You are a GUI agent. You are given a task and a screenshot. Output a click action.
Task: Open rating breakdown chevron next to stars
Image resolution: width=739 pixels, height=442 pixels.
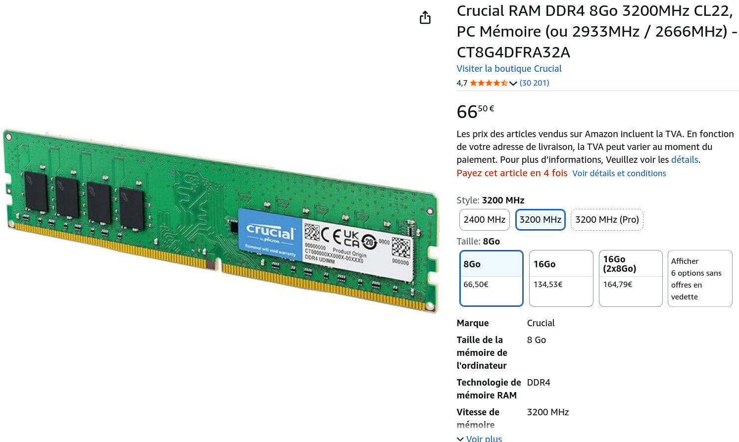click(x=513, y=83)
